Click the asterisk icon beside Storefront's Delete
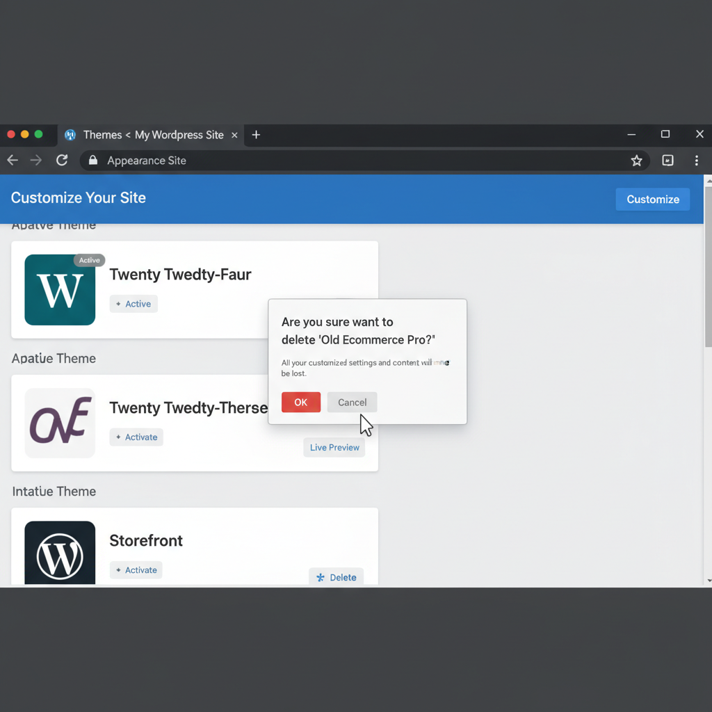The height and width of the screenshot is (712, 712). coord(320,577)
